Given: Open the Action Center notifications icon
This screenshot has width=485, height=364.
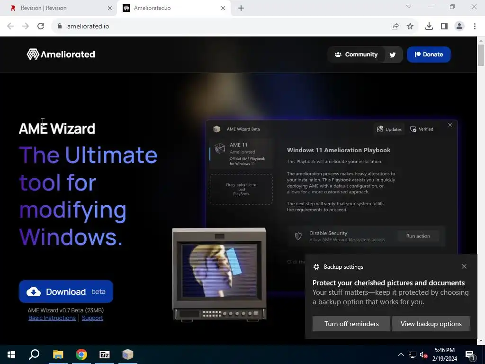Looking at the screenshot, I should tap(470, 355).
